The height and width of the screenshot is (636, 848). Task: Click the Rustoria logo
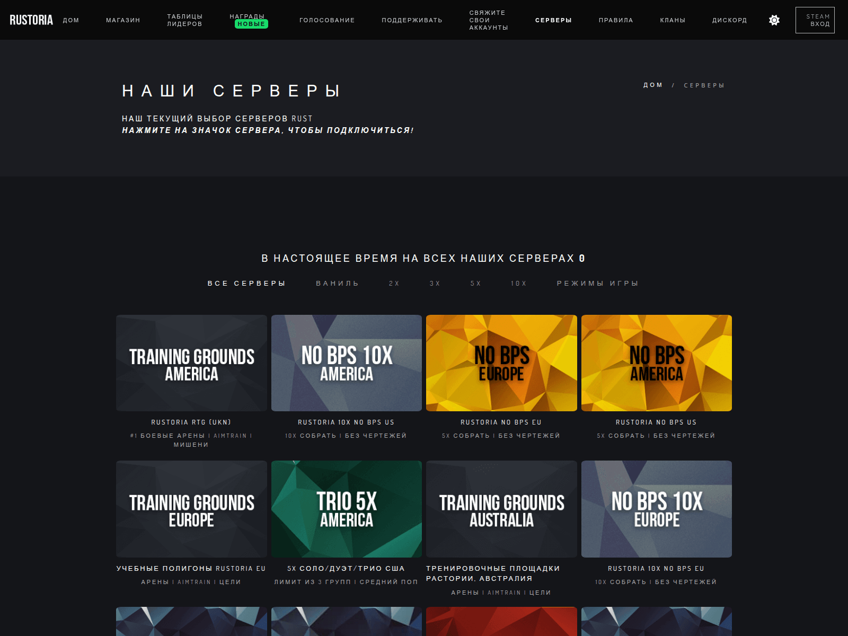pos(31,20)
